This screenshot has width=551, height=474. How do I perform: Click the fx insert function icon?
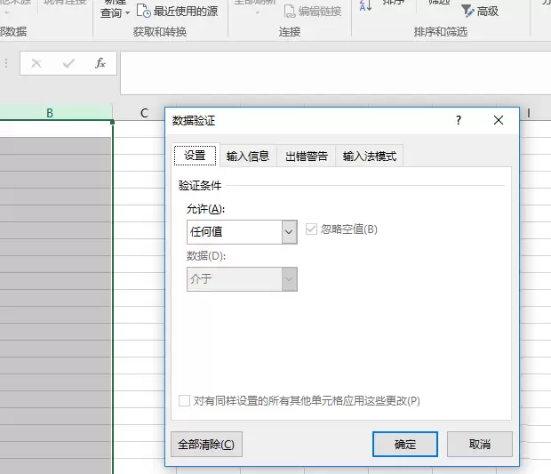click(x=100, y=63)
